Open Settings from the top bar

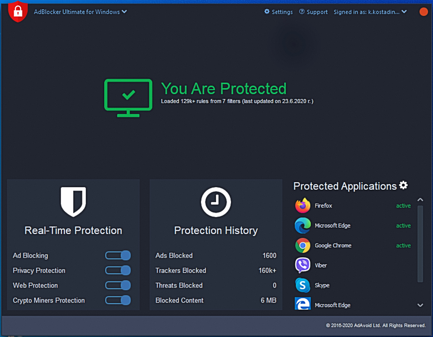pyautogui.click(x=279, y=12)
